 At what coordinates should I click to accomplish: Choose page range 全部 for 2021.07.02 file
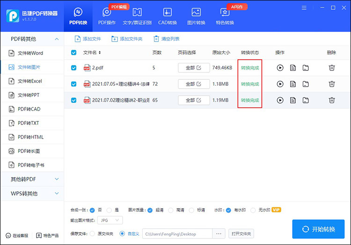(x=194, y=100)
